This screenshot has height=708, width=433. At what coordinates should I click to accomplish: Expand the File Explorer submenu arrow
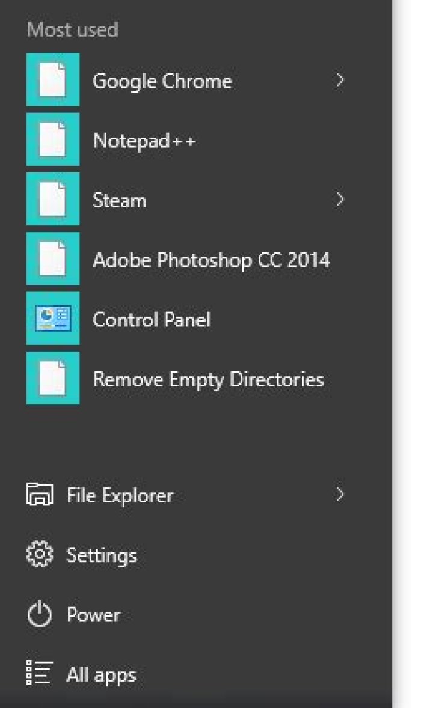(340, 495)
